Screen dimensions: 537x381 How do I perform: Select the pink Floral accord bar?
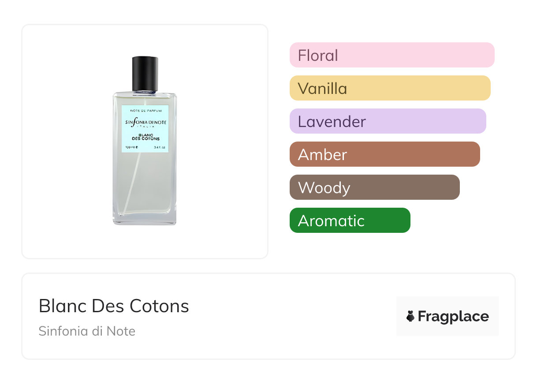tap(392, 55)
